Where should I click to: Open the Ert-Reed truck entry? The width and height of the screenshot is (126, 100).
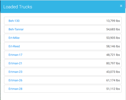[x=14, y=46]
